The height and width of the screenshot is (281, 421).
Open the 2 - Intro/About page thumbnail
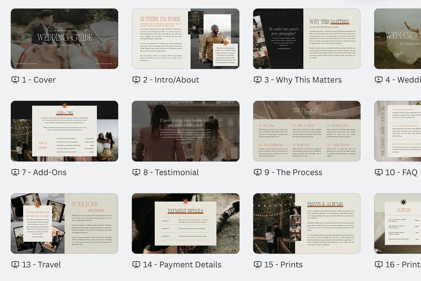click(186, 39)
